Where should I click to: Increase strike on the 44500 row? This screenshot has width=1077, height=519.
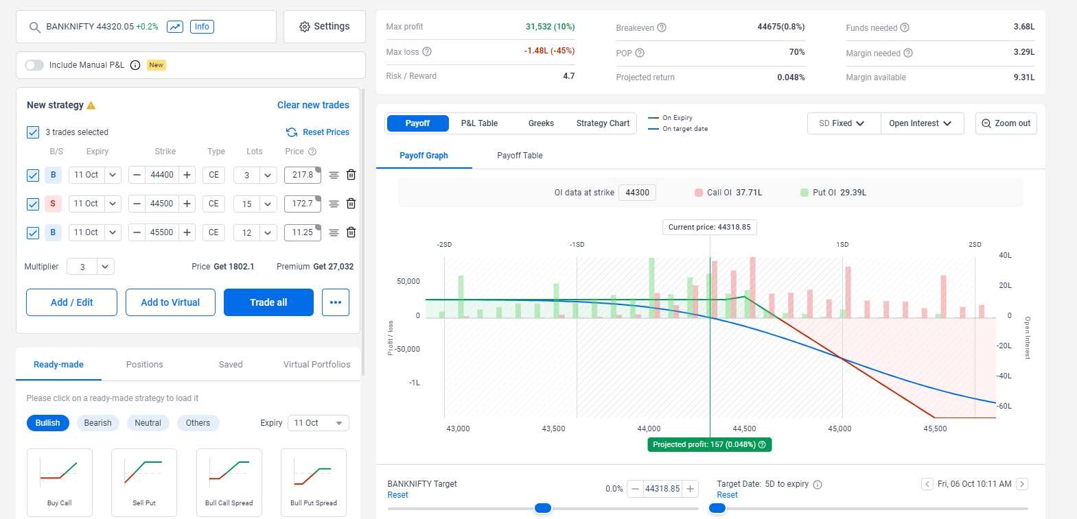pos(187,204)
